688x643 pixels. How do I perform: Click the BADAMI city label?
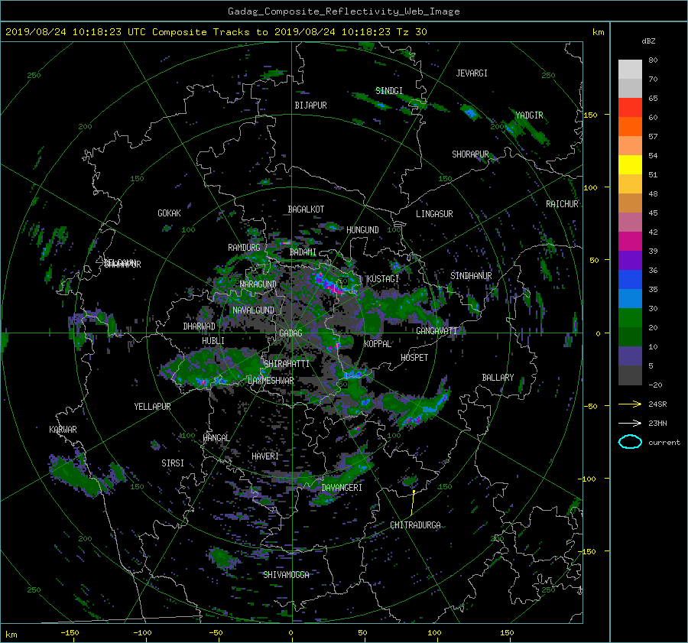tap(303, 252)
